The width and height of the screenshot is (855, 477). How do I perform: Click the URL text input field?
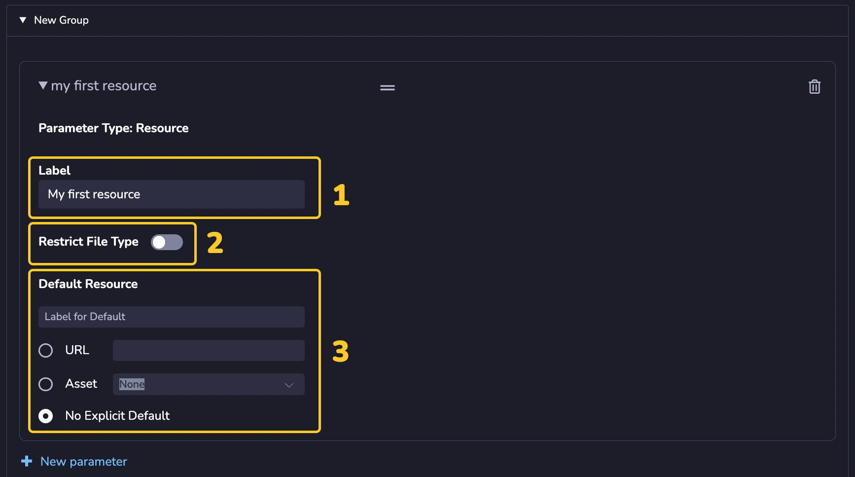tap(209, 350)
